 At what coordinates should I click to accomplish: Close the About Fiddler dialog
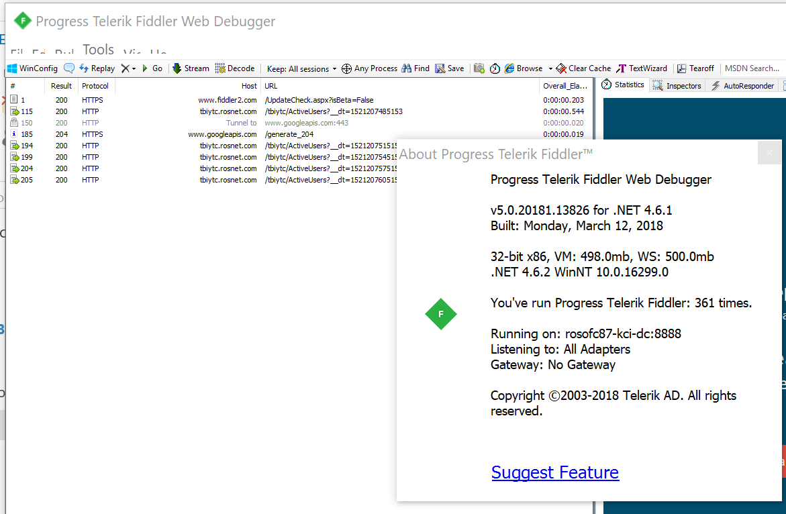pyautogui.click(x=769, y=153)
